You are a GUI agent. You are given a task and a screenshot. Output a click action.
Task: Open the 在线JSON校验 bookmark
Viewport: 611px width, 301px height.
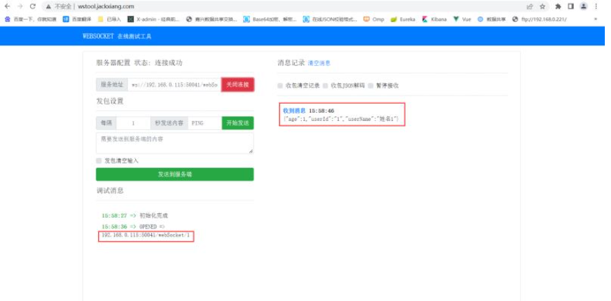pyautogui.click(x=330, y=19)
